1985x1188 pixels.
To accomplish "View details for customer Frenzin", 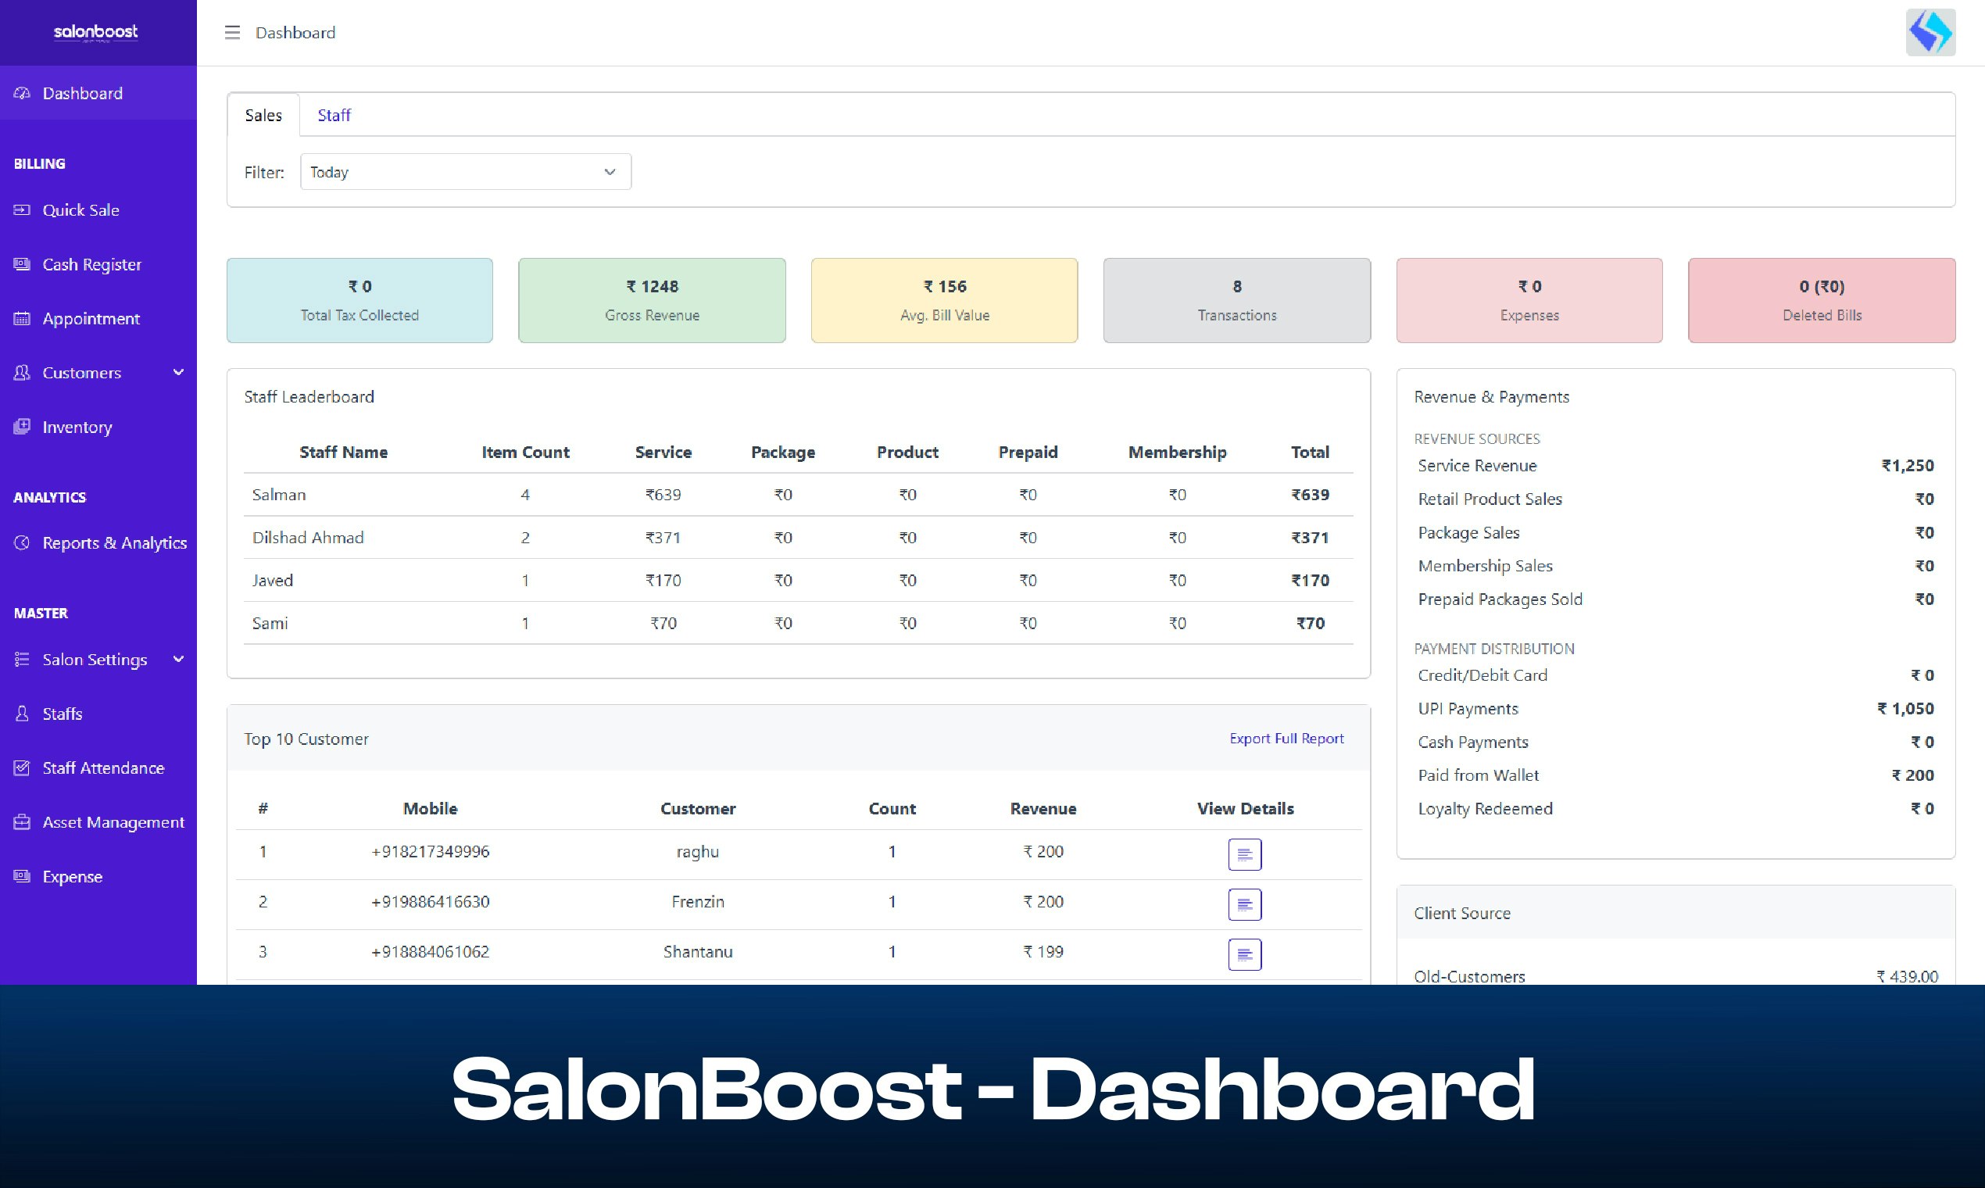I will [1244, 904].
